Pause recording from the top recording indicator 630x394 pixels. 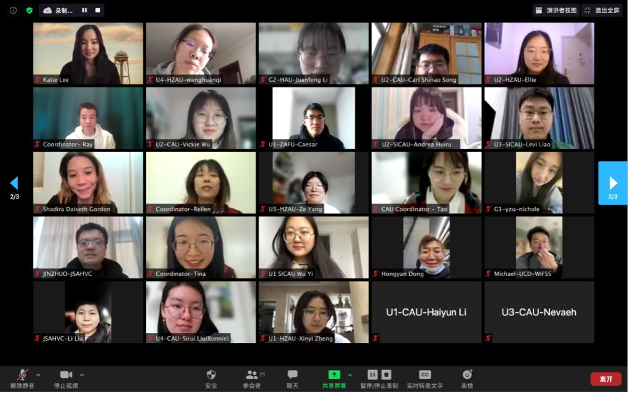pos(84,10)
